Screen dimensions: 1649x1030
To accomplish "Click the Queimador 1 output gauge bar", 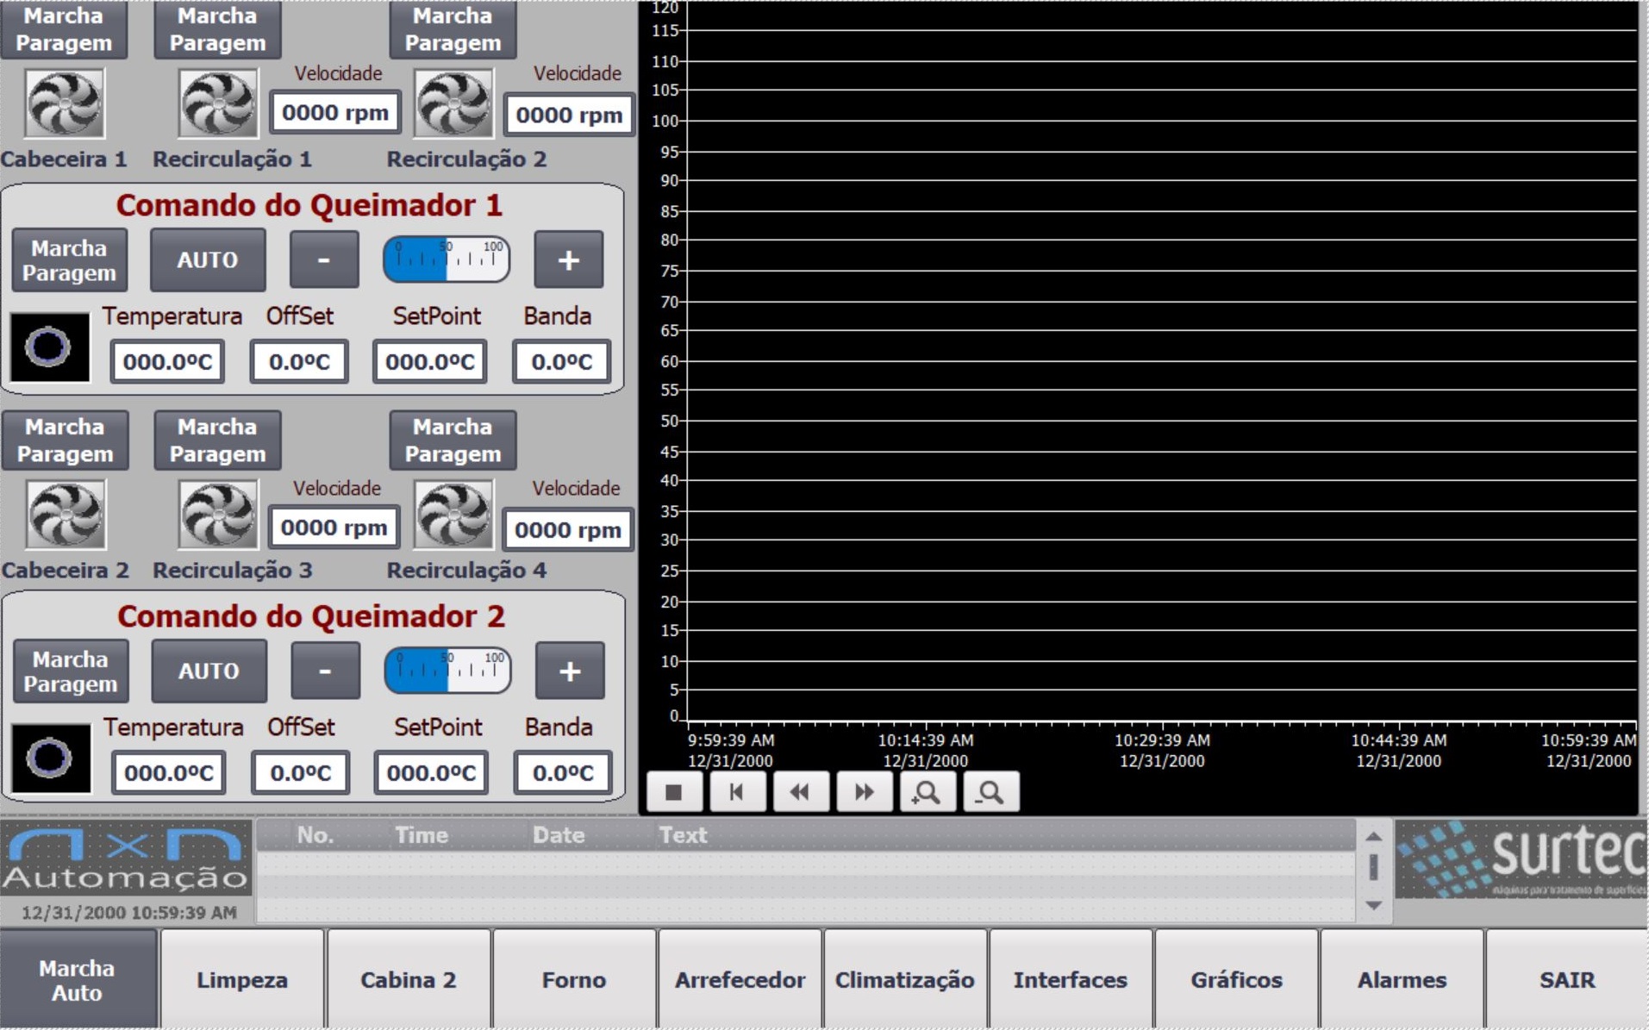I will [x=446, y=259].
